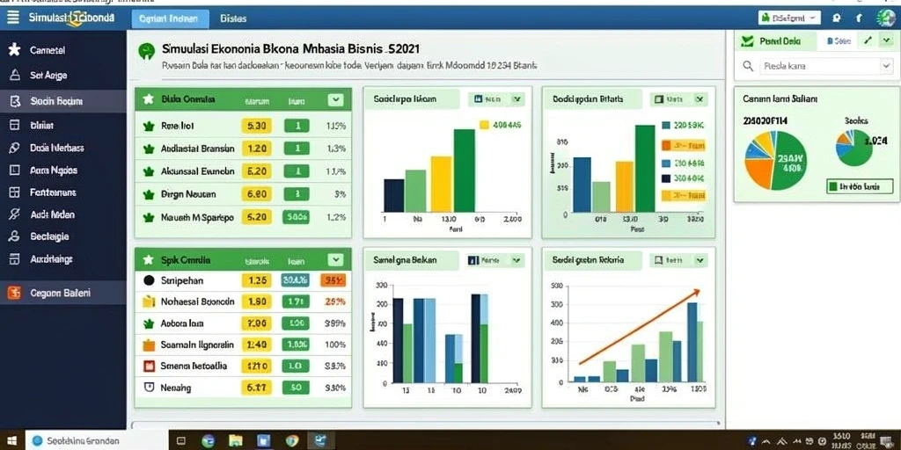Switch to the Bistes tab
This screenshot has width=901, height=450.
(233, 19)
